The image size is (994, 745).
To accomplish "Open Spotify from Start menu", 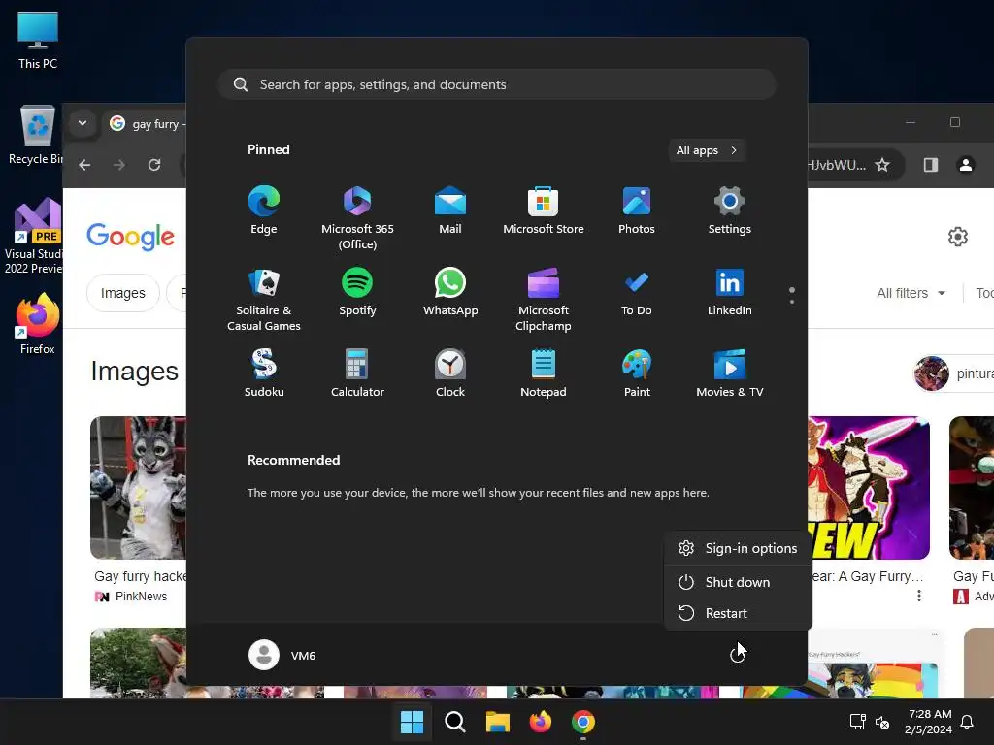I will click(357, 292).
